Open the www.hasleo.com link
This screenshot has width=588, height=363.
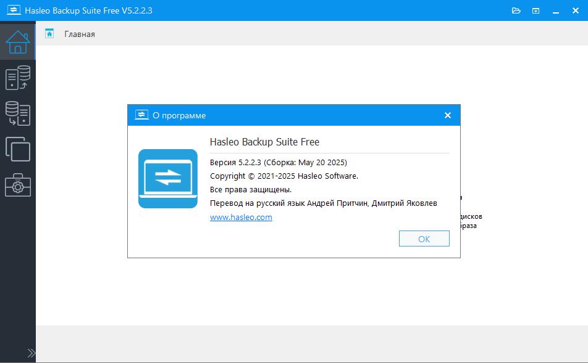point(241,217)
